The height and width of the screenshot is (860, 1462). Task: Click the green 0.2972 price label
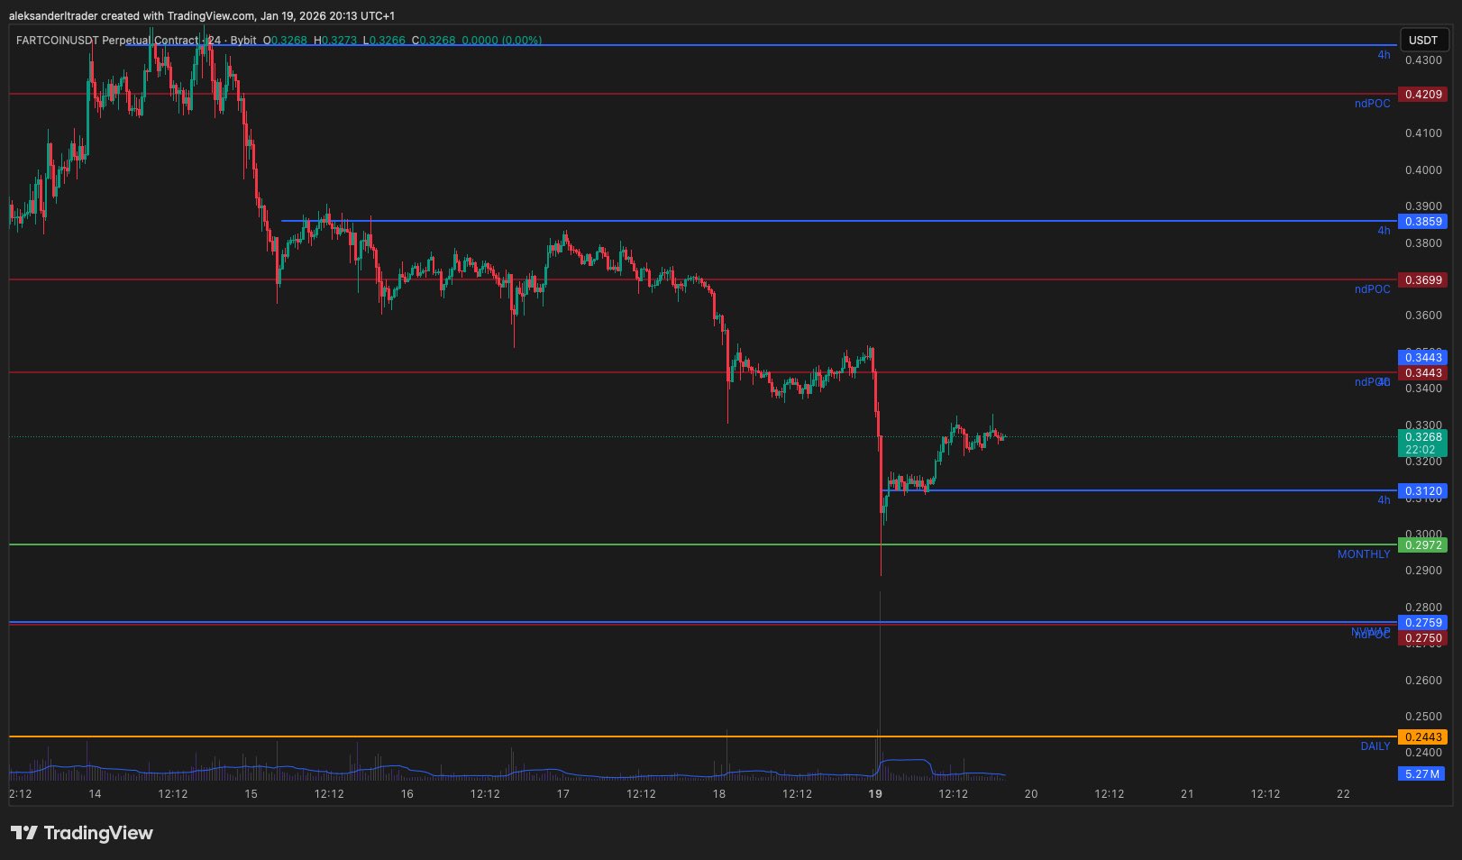(x=1423, y=544)
